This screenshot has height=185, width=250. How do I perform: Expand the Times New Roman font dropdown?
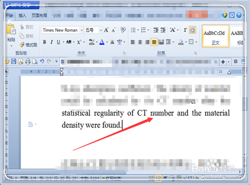tap(81, 30)
